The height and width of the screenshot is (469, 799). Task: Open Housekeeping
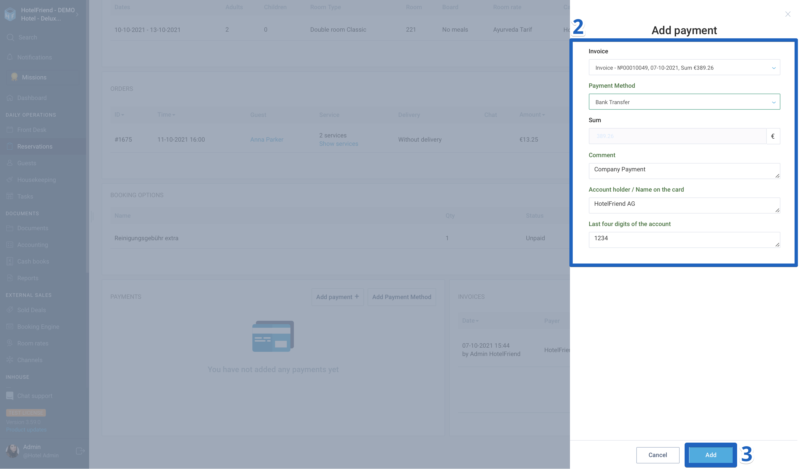click(36, 179)
